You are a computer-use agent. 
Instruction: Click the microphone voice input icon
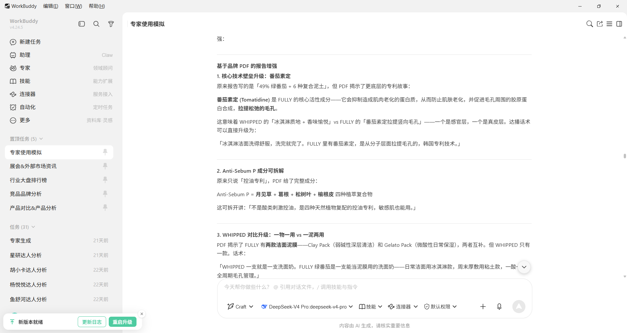pyautogui.click(x=499, y=307)
